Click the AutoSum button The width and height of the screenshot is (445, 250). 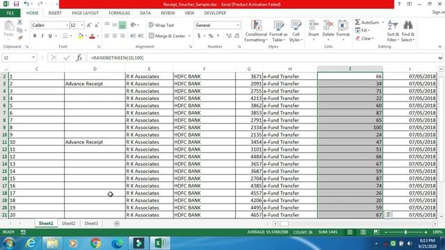(x=367, y=22)
